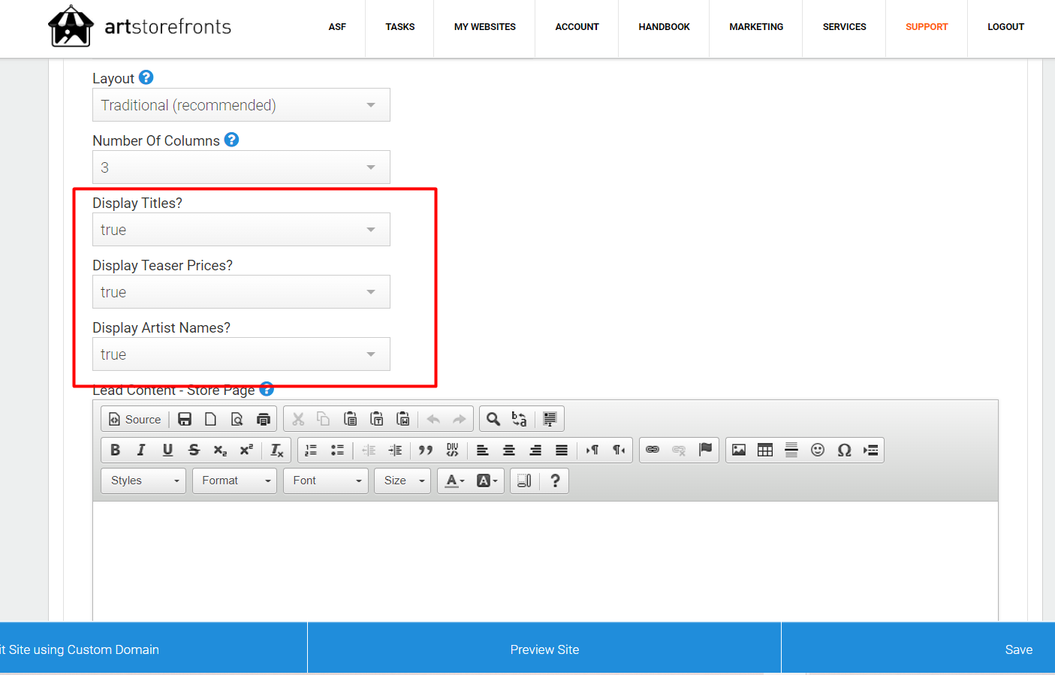Insert a smiley emoticon
The height and width of the screenshot is (675, 1055).
[818, 450]
